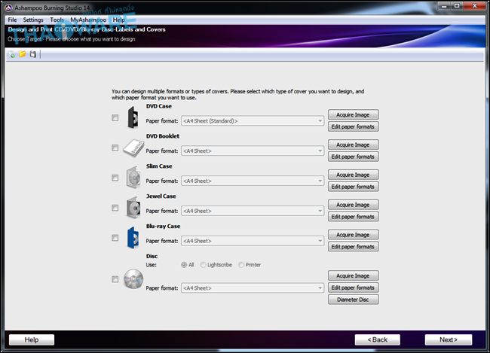This screenshot has height=353, width=490.
Task: Tick the Jewel Case checkbox
Action: [x=115, y=208]
